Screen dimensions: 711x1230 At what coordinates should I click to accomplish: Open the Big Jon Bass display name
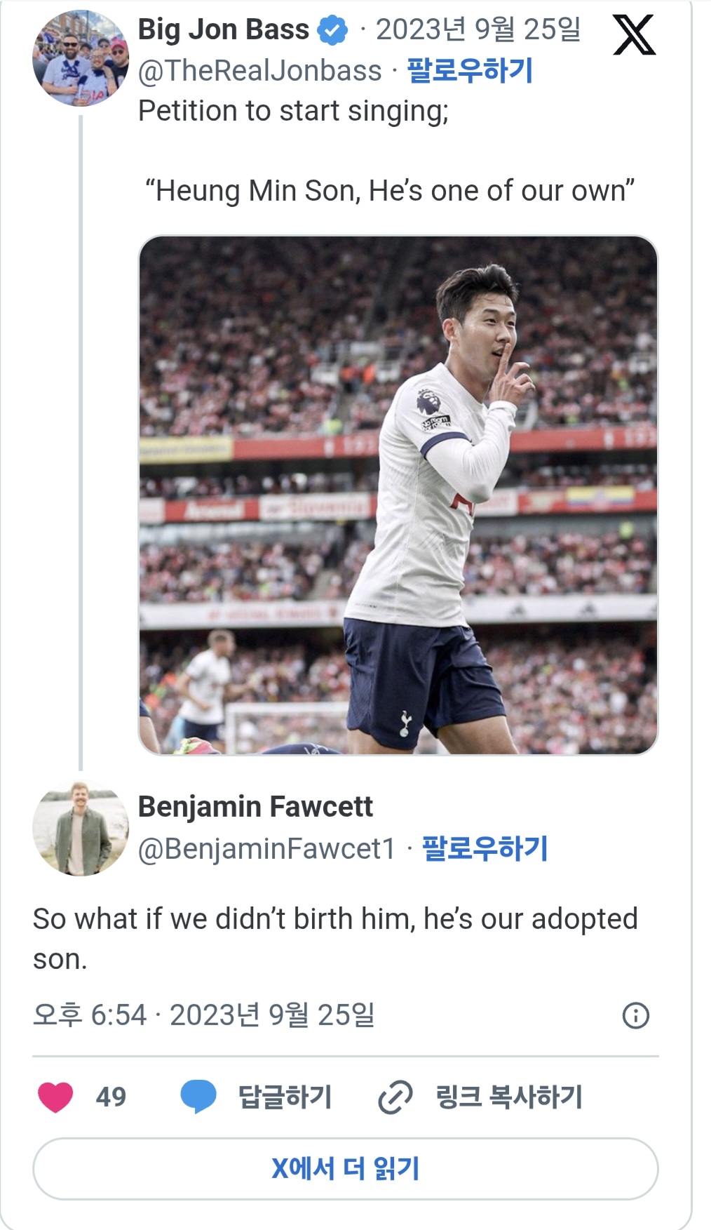coord(224,29)
